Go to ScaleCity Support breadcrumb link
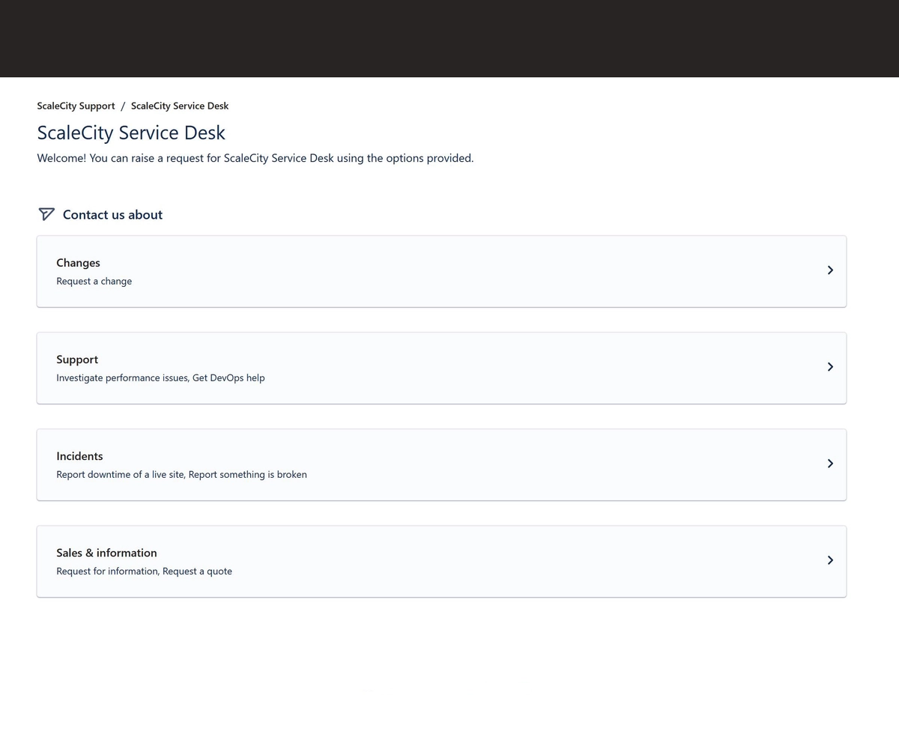Viewport: 899px width, 740px height. tap(76, 106)
